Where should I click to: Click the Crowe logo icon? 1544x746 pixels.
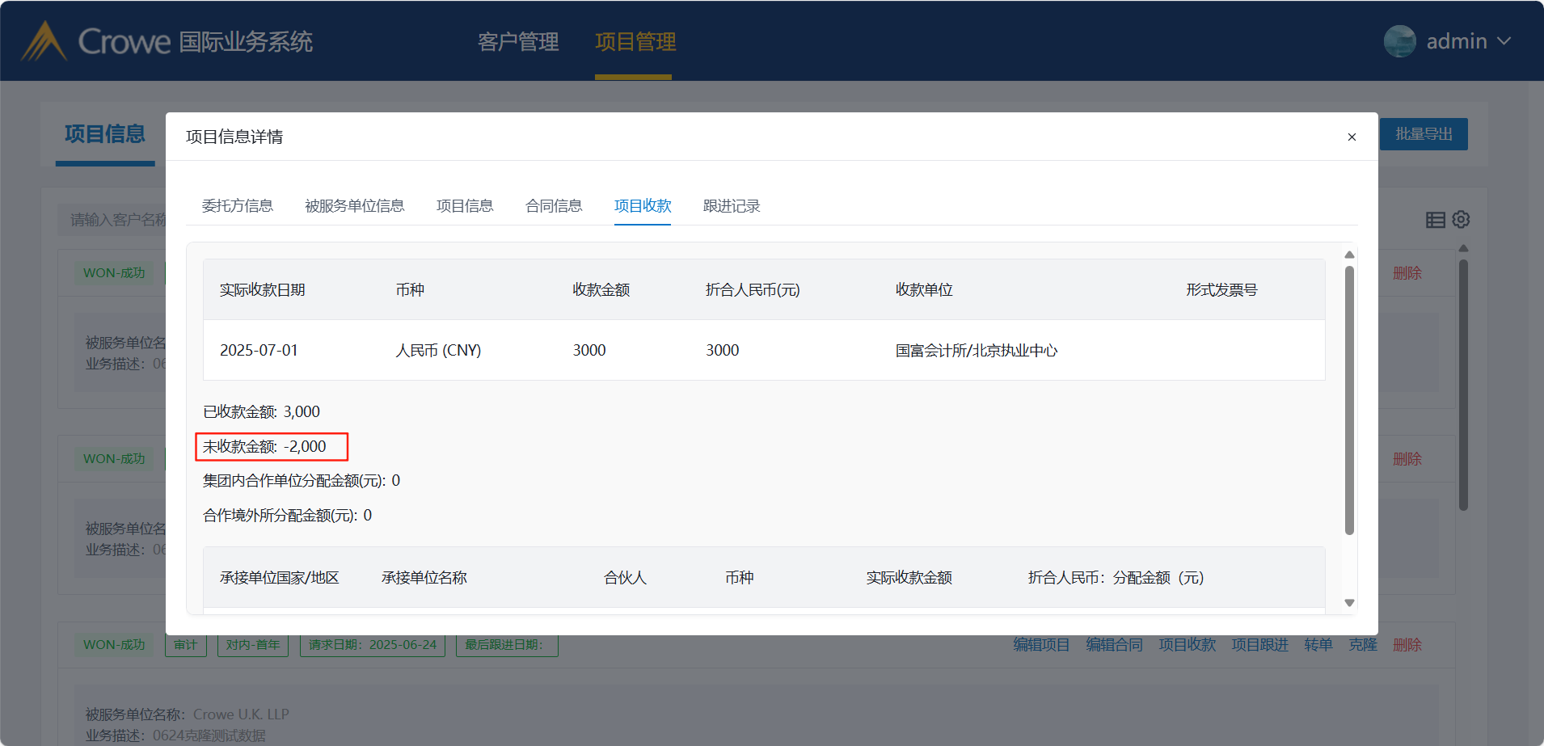coord(44,41)
